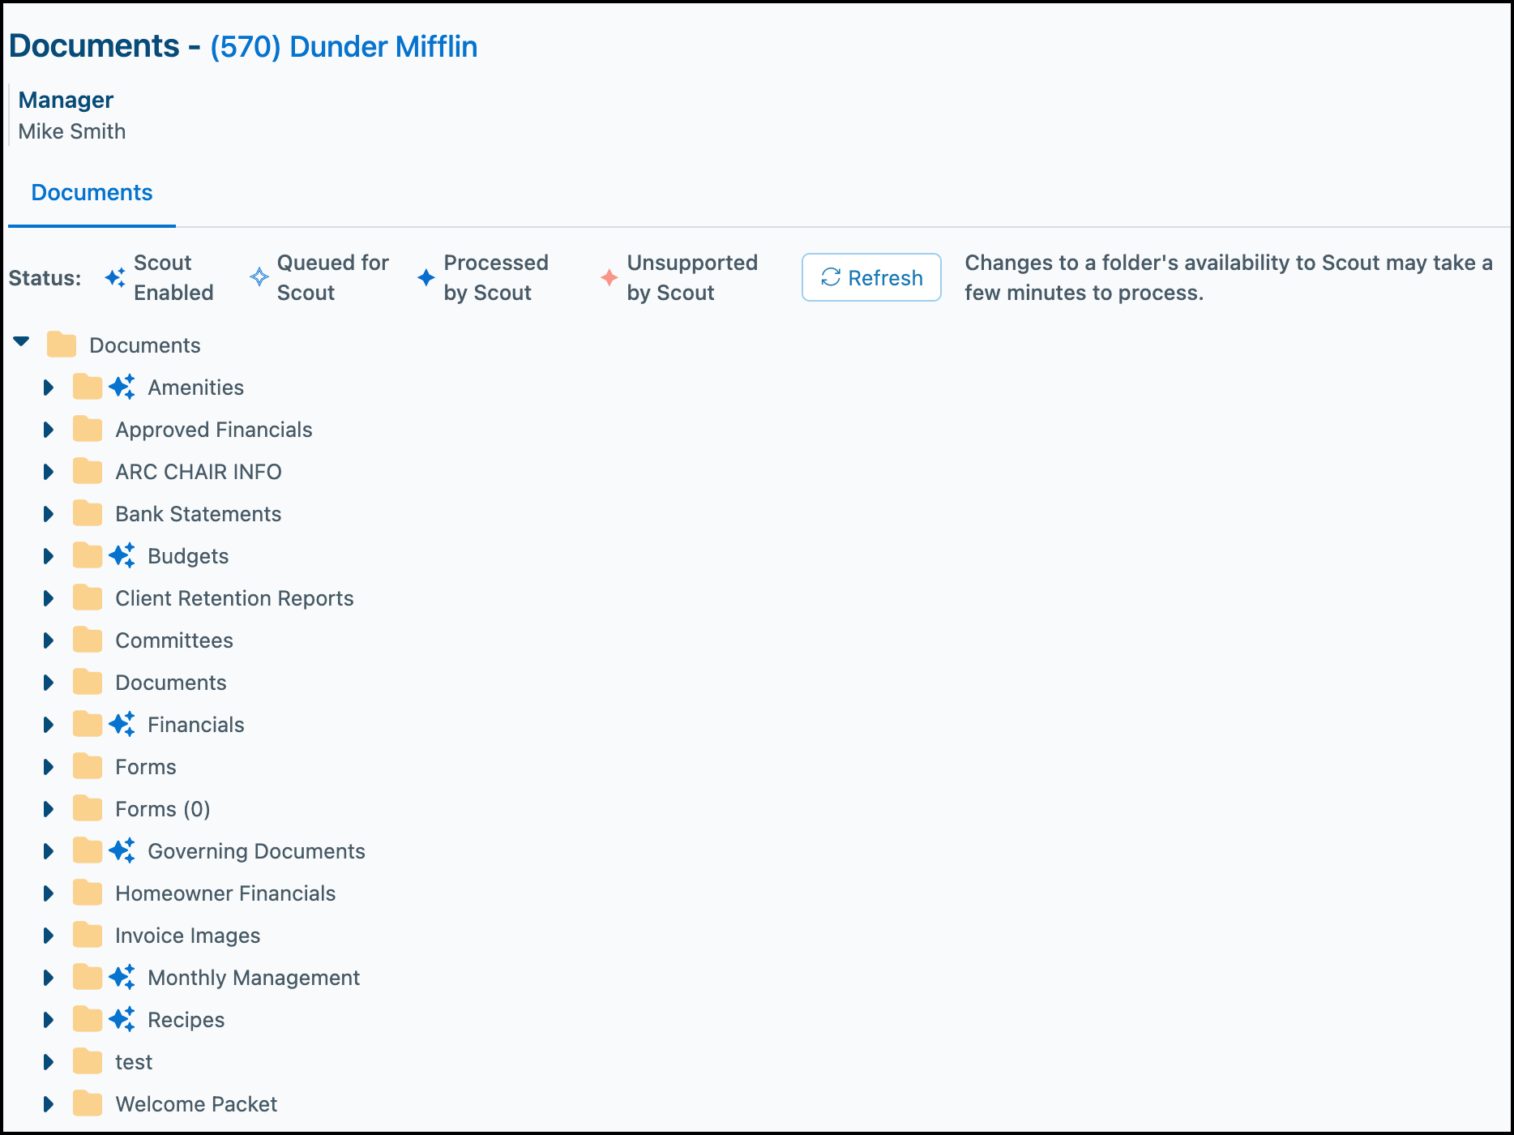The image size is (1514, 1135).
Task: Expand the Welcome Packet folder
Action: 49,1104
